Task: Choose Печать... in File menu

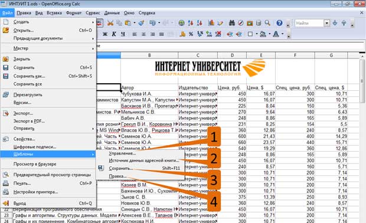Action: click(48, 183)
